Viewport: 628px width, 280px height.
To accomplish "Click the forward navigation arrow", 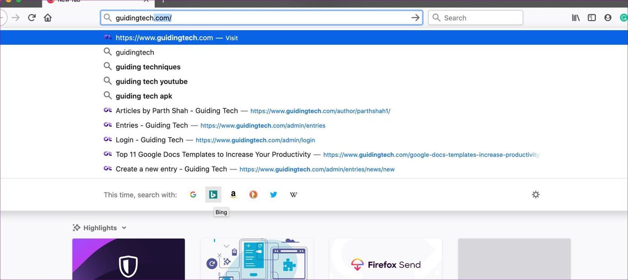I will pos(15,18).
